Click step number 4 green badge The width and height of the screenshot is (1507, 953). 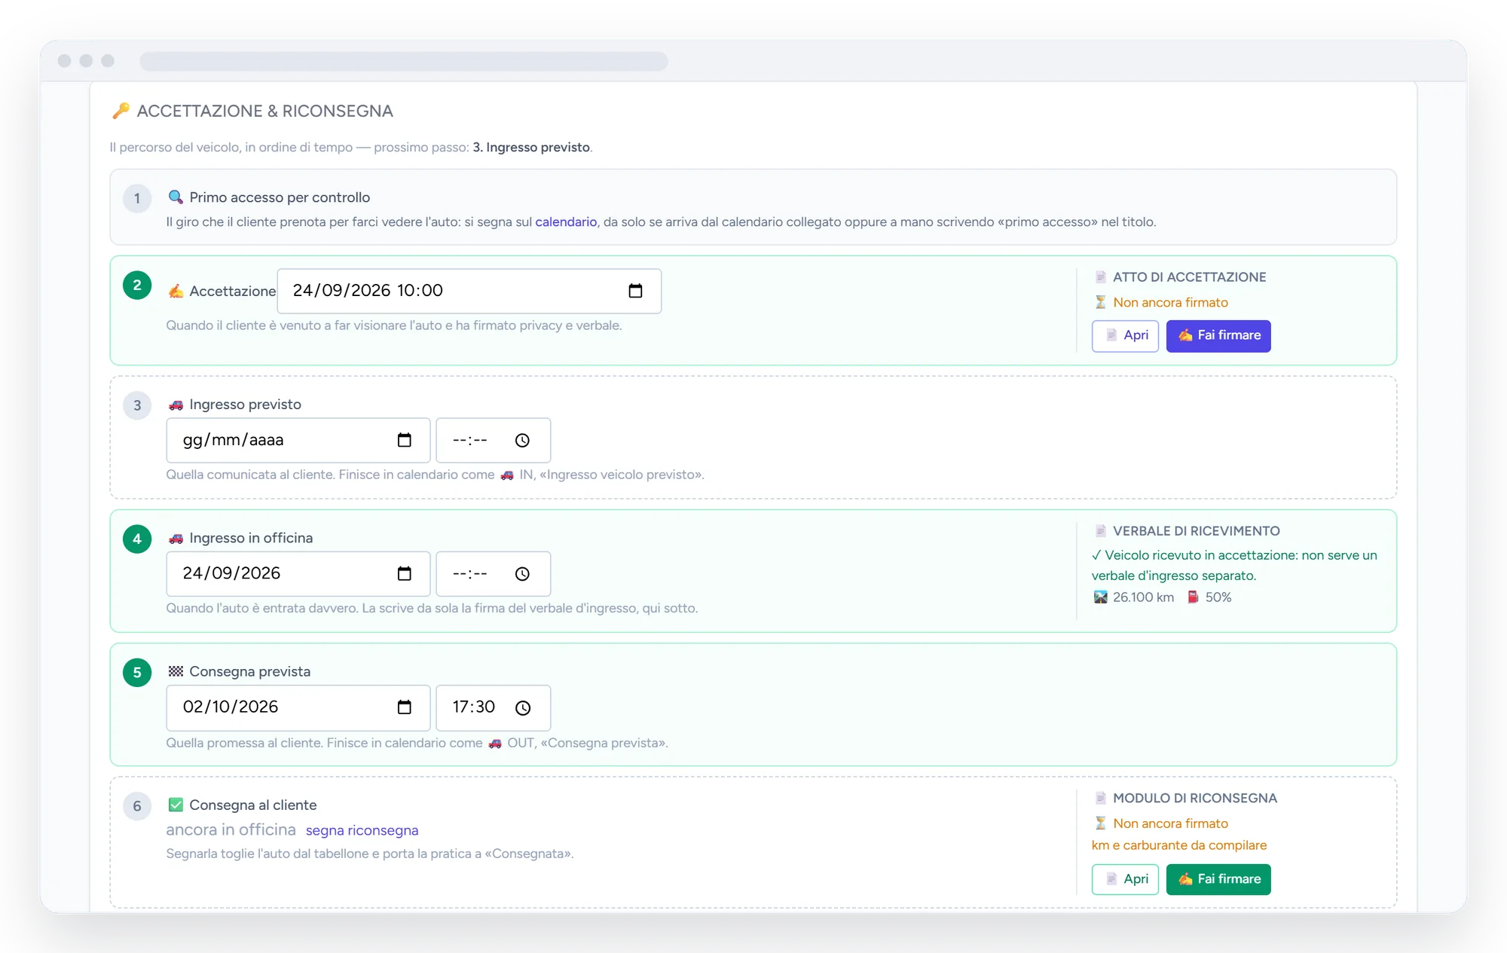pos(137,539)
